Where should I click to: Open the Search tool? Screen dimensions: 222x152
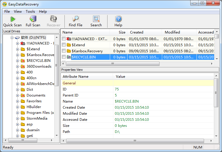point(96,21)
